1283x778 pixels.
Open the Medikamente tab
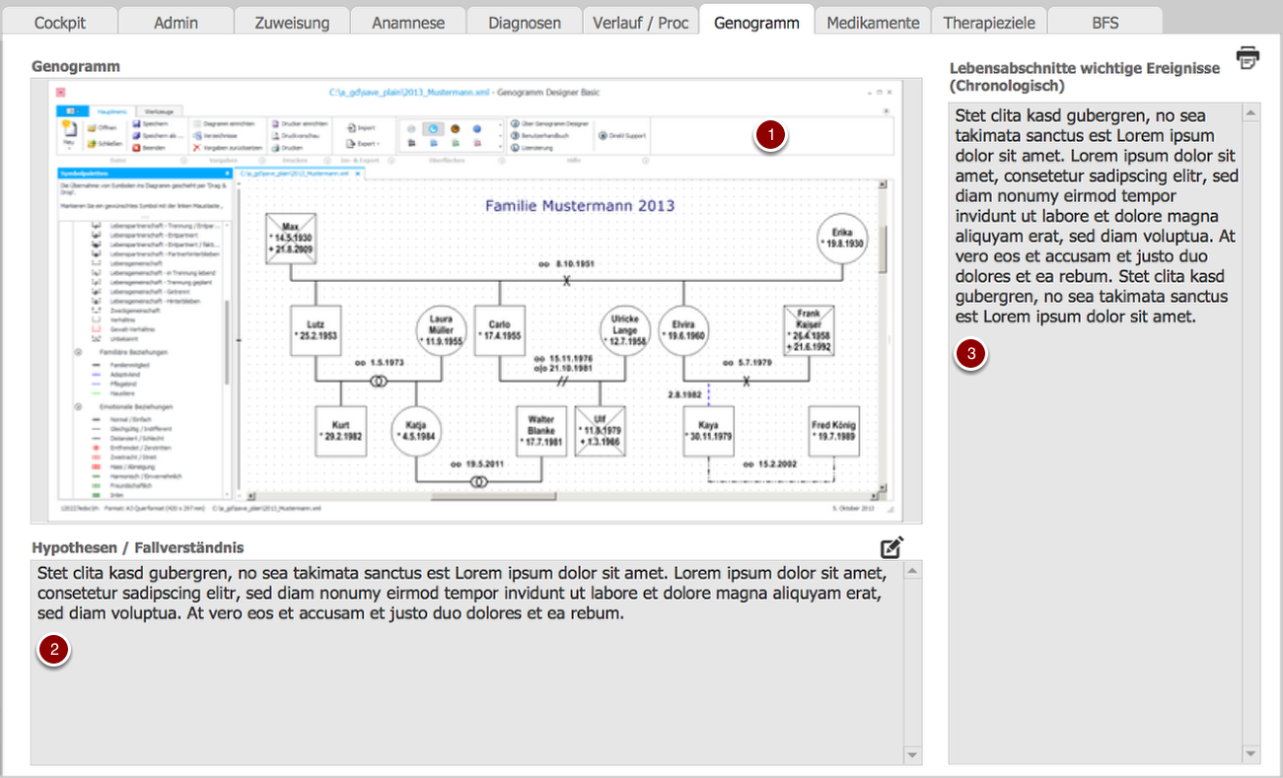tap(874, 22)
